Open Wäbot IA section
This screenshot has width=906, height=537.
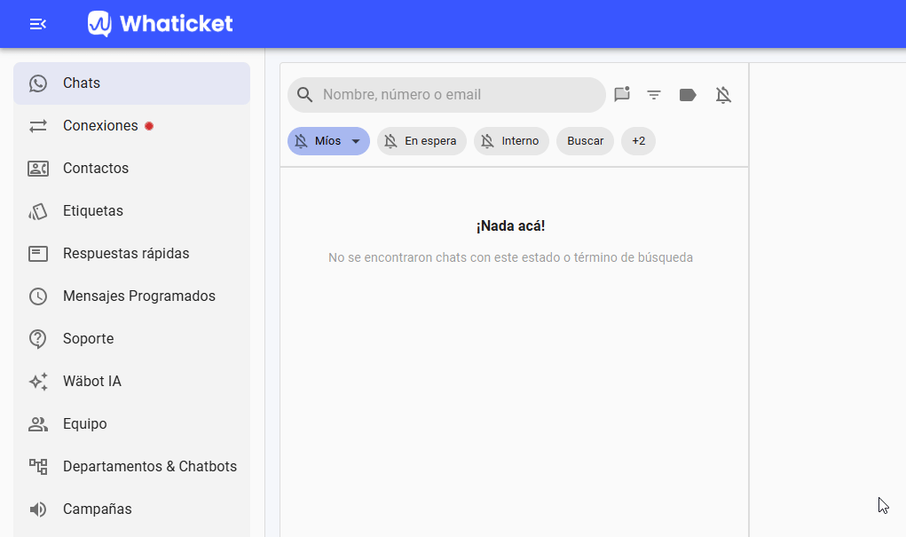point(131,382)
